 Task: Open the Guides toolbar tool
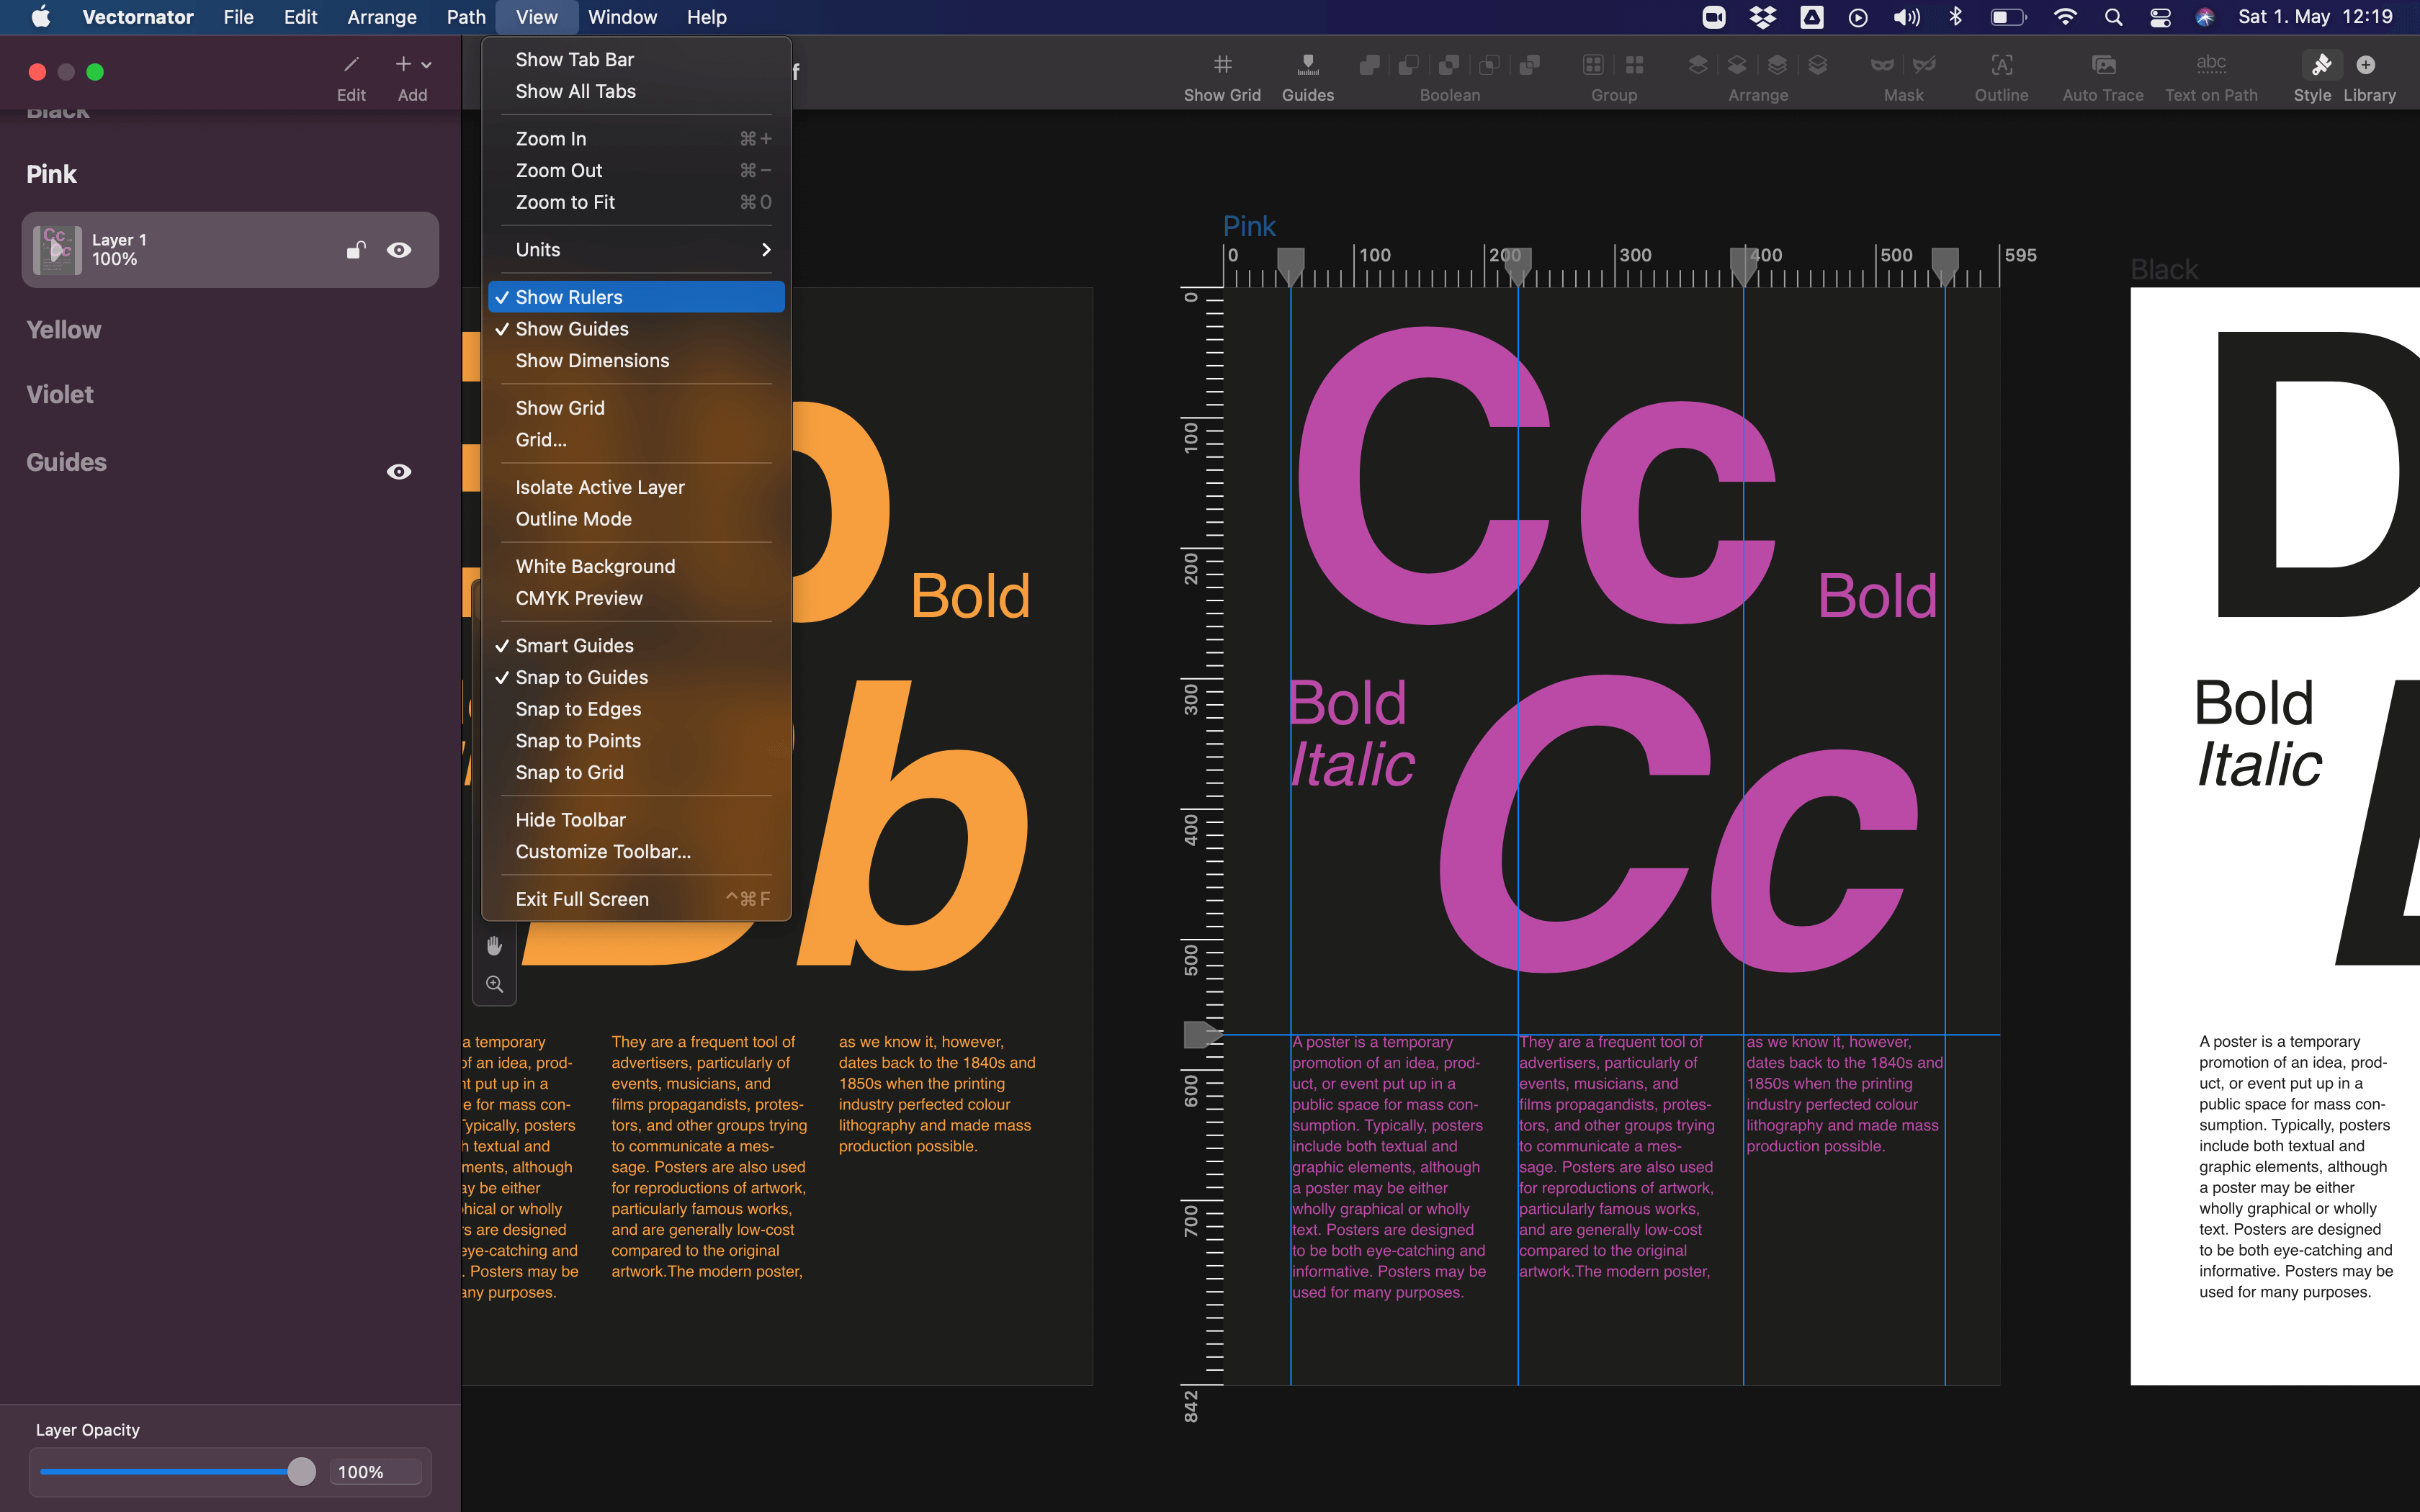pyautogui.click(x=1307, y=65)
